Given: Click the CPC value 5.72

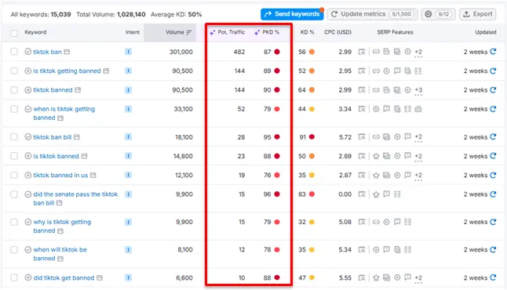Looking at the screenshot, I should (345, 137).
